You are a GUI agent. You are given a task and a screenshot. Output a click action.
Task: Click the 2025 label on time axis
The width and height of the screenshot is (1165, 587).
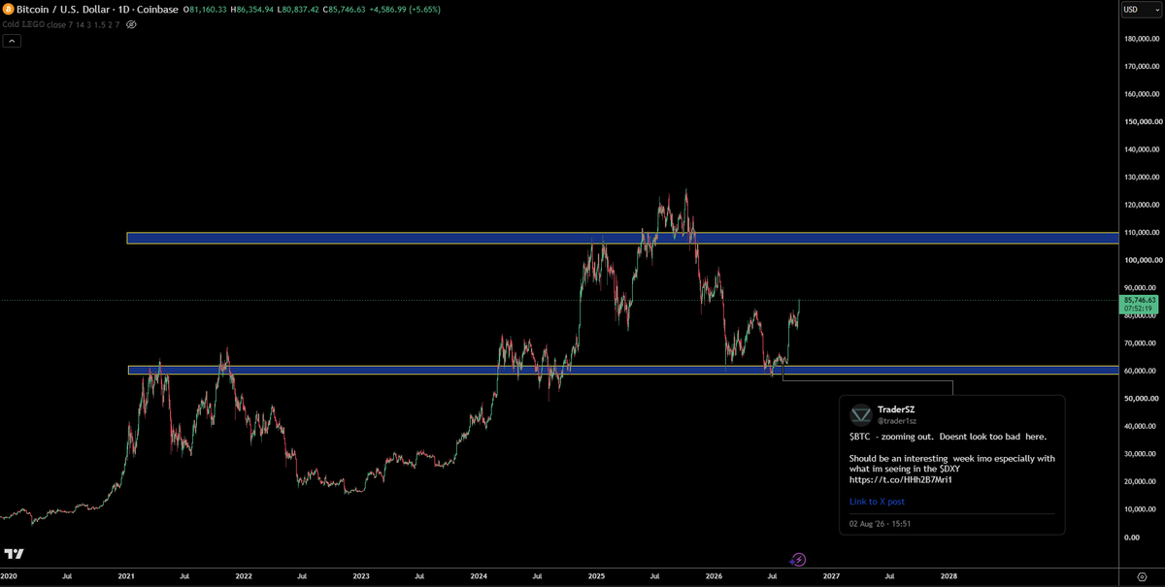596,575
